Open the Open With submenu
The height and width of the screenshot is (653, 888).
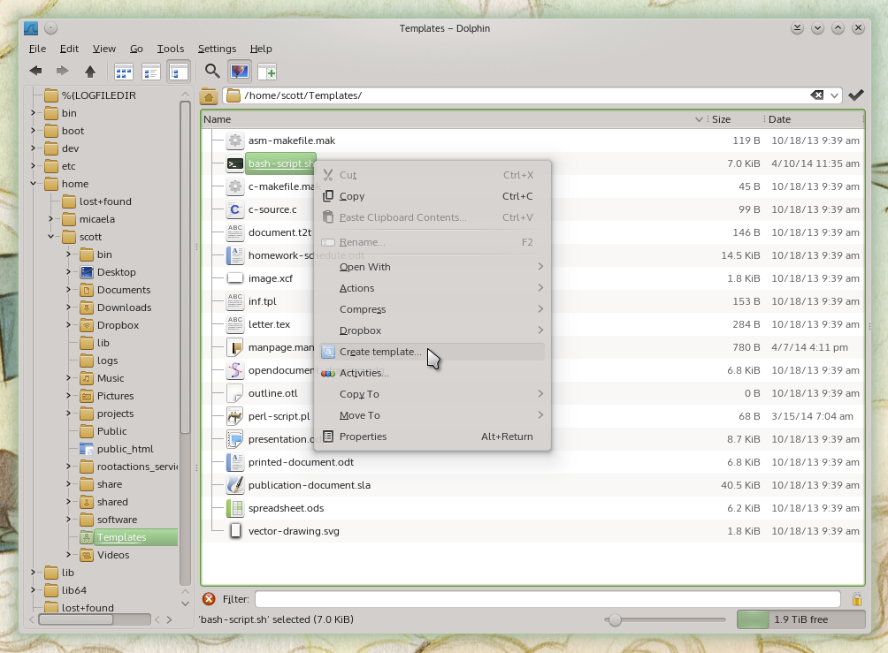(x=433, y=267)
